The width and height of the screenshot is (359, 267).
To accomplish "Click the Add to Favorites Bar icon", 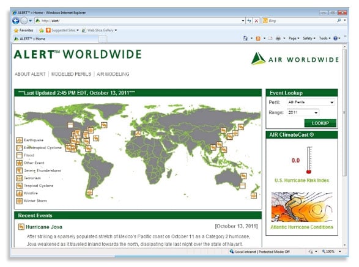I will [x=42, y=30].
